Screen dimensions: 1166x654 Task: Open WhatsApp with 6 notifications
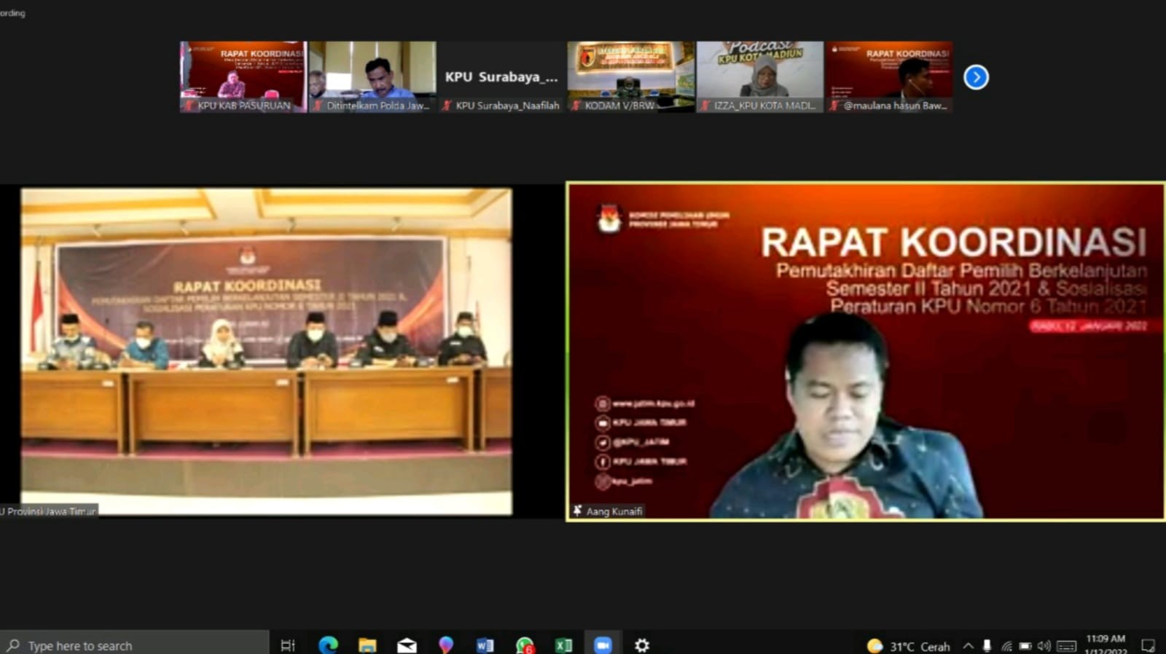(x=524, y=645)
